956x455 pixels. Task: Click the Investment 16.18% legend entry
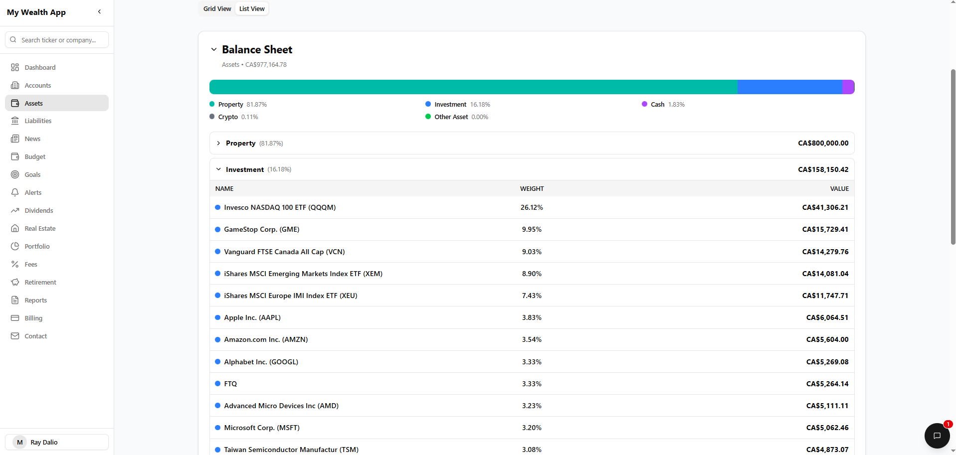(458, 104)
